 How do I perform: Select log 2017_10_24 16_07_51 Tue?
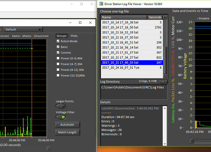132,67
